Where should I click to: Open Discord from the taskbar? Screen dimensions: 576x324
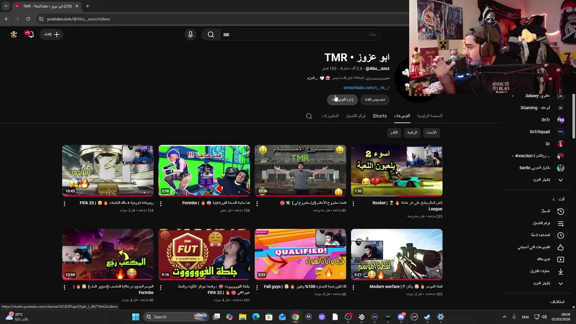(401, 317)
